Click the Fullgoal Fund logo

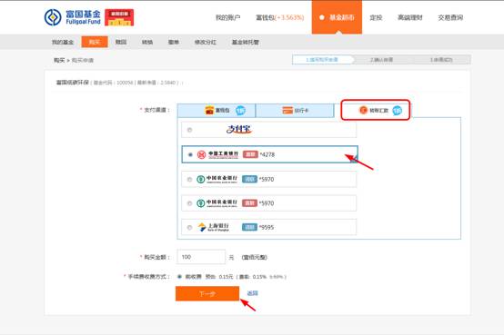click(x=73, y=17)
